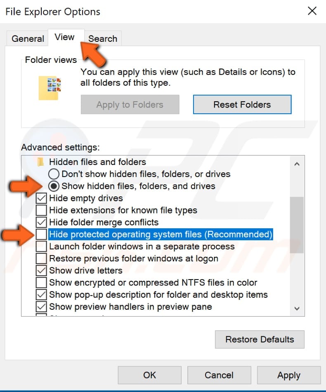Click OK to confirm changes
This screenshot has width=326, height=392.
click(149, 375)
